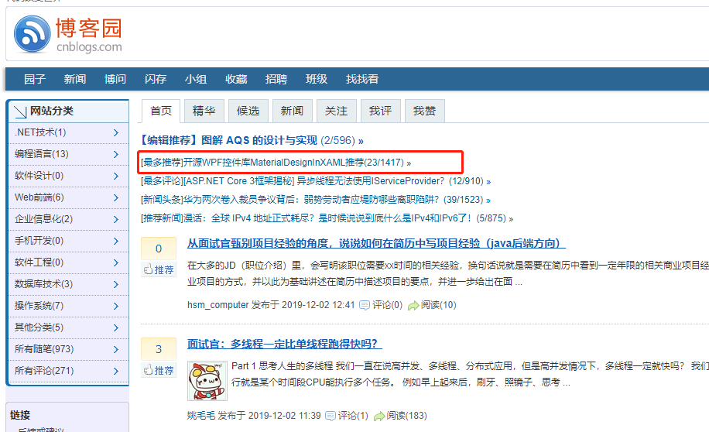Select the Web前端(6) category
The width and height of the screenshot is (709, 432).
point(39,197)
